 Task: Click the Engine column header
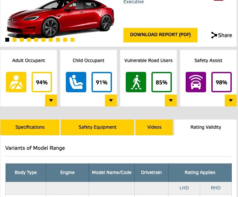[x=67, y=172]
